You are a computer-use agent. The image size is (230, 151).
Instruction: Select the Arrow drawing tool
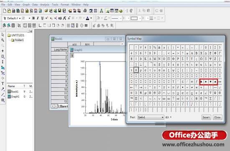point(3,89)
